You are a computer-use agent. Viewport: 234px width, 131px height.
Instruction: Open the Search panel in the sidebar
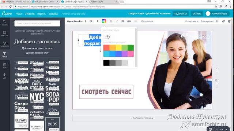point(4,23)
